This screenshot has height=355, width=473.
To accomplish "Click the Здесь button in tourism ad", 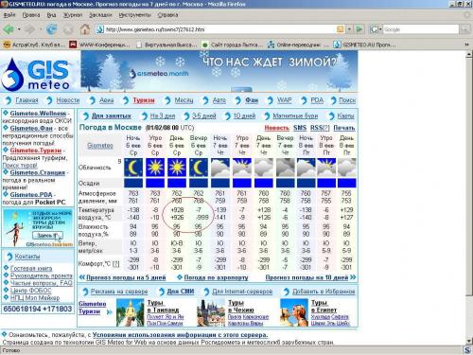I will click(x=47, y=236).
